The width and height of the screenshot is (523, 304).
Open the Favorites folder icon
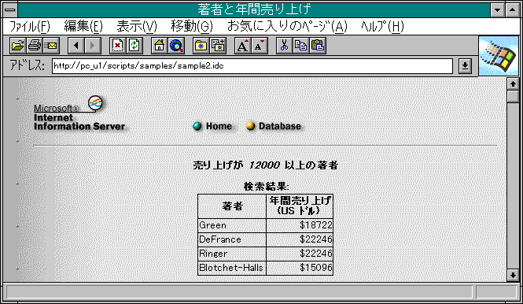click(201, 46)
